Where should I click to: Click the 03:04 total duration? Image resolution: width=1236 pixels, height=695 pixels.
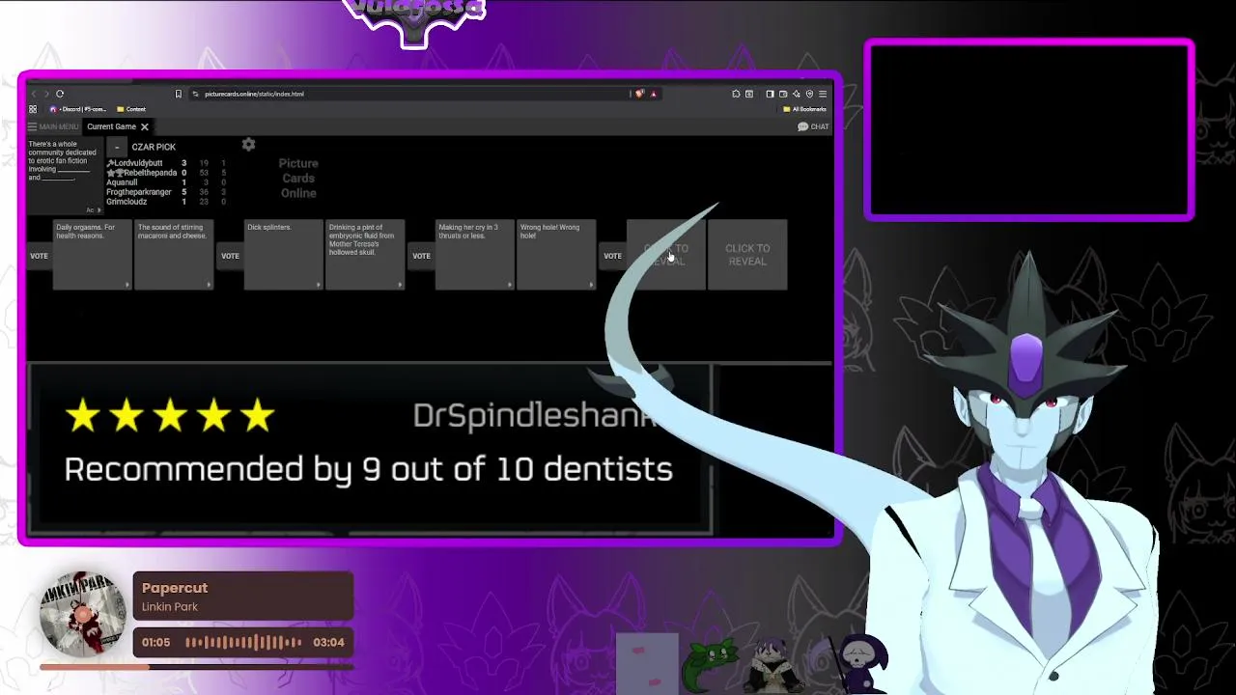(329, 642)
